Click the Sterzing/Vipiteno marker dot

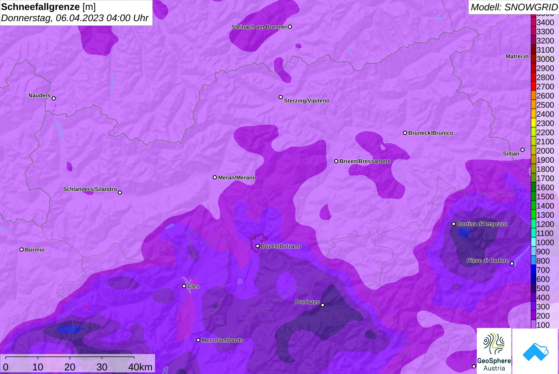pos(281,97)
